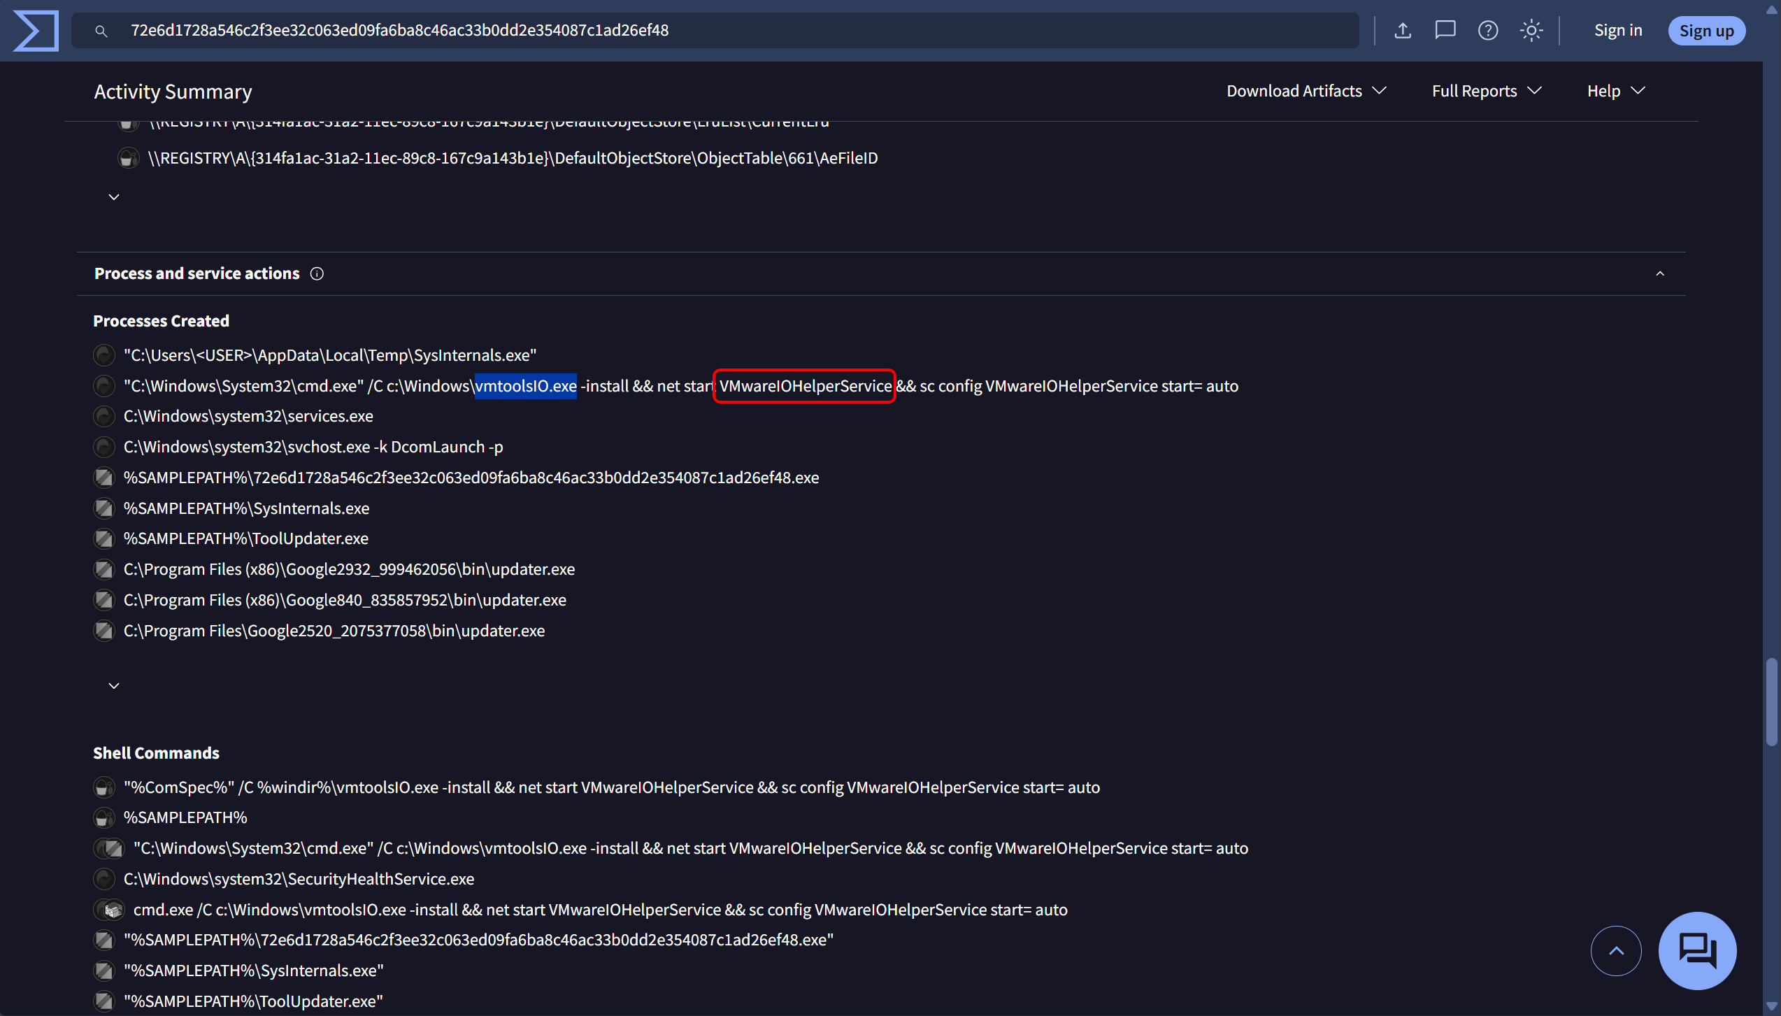The height and width of the screenshot is (1016, 1781).
Task: Click the Sign up button
Action: coord(1706,31)
